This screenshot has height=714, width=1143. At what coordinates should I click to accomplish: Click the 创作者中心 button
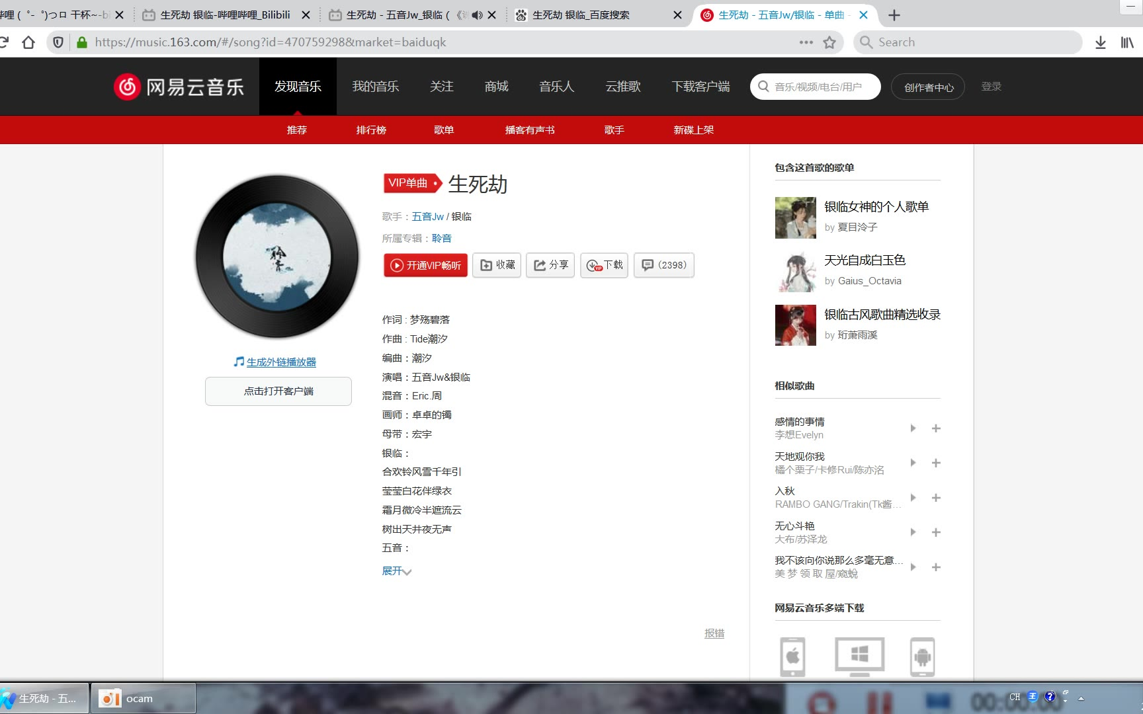929,87
